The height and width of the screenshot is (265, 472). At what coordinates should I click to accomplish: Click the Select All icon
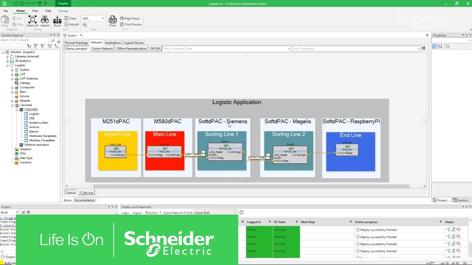32,21
